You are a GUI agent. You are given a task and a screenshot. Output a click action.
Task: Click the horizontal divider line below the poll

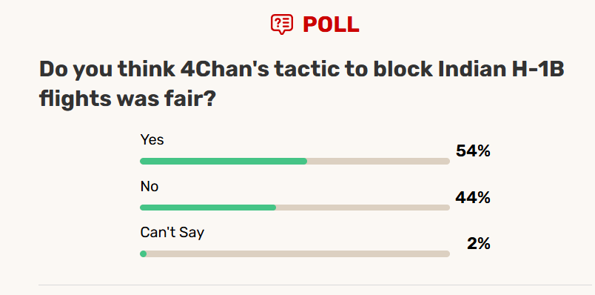315,285
